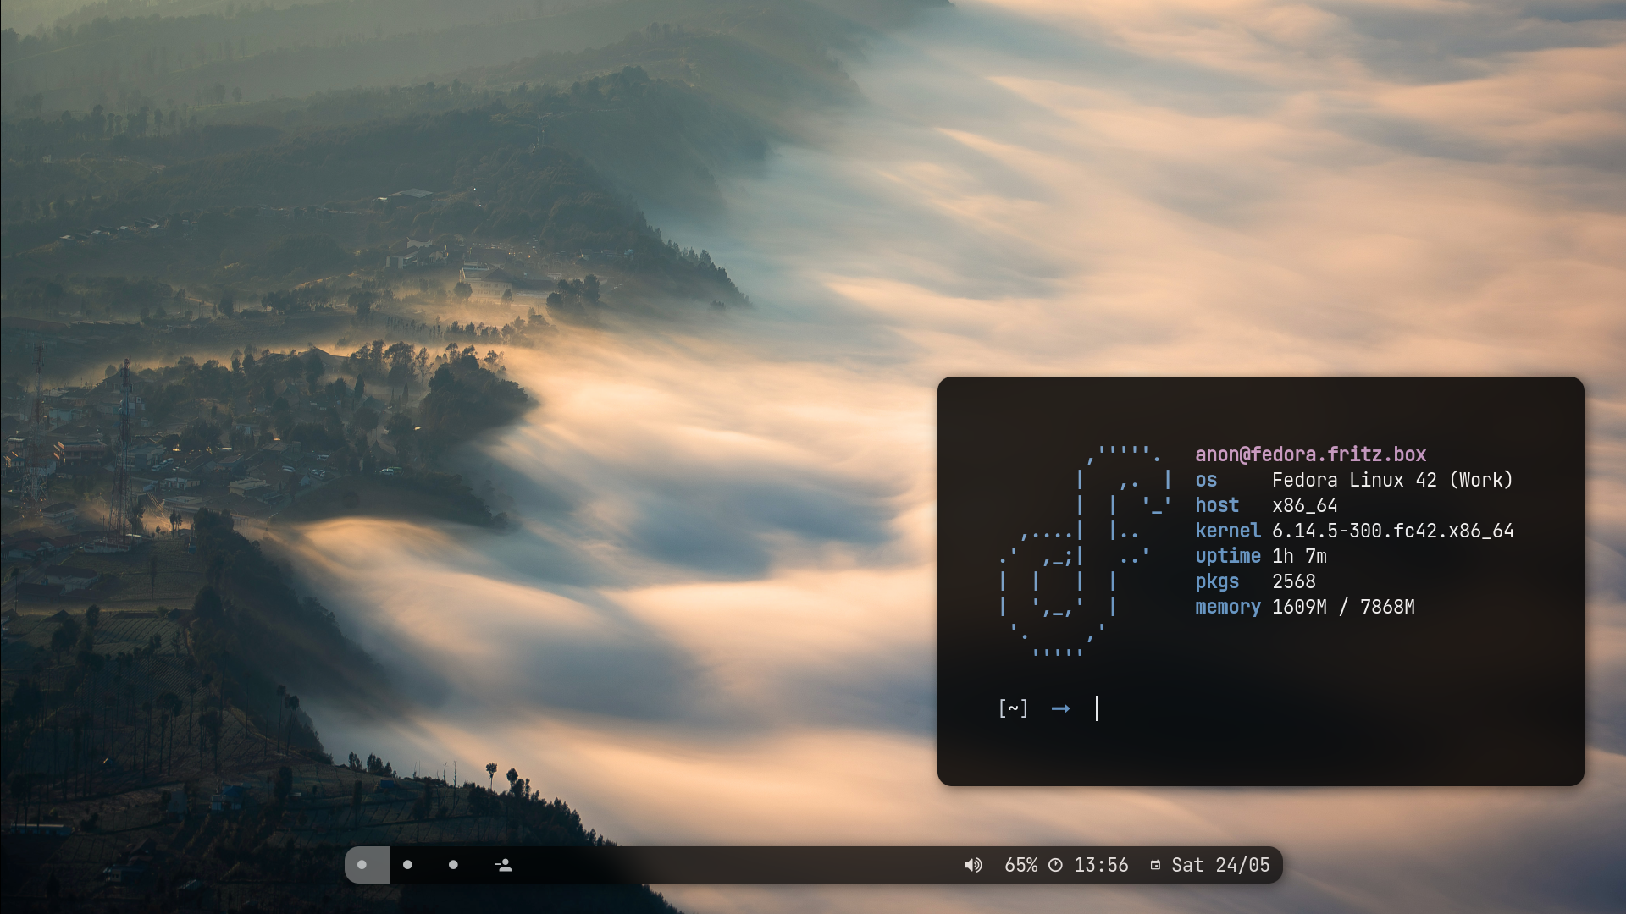Click the clock icon in the bar
1626x914 pixels.
[1055, 865]
